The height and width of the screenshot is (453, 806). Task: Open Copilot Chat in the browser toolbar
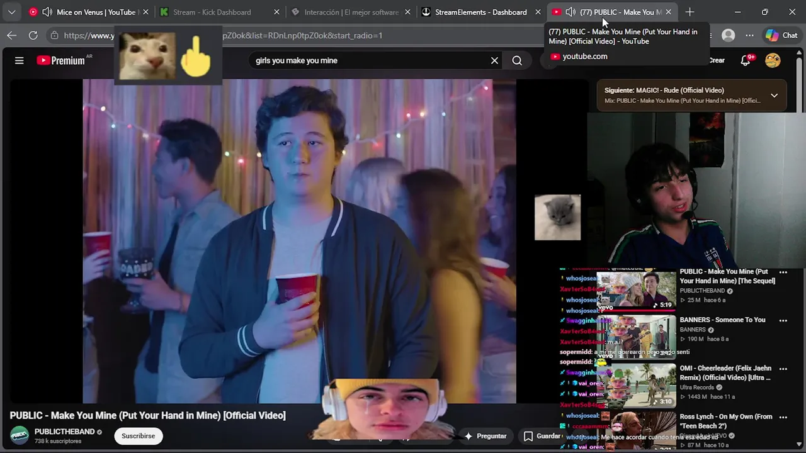781,35
